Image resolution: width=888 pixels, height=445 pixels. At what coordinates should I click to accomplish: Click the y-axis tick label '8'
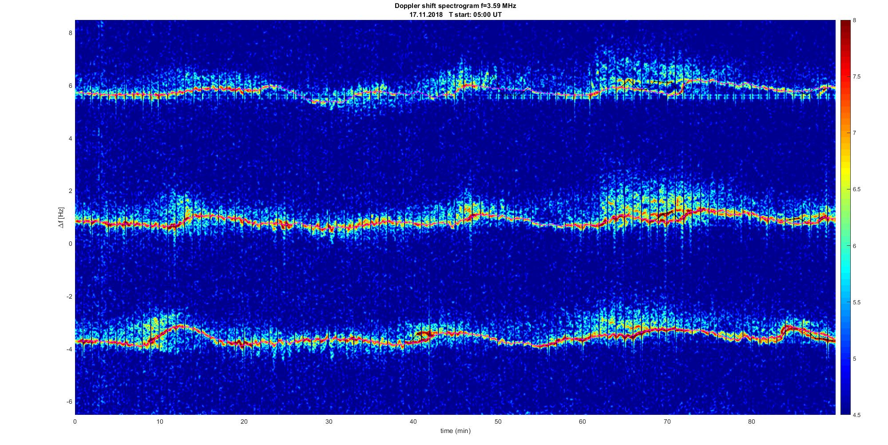pyautogui.click(x=70, y=33)
